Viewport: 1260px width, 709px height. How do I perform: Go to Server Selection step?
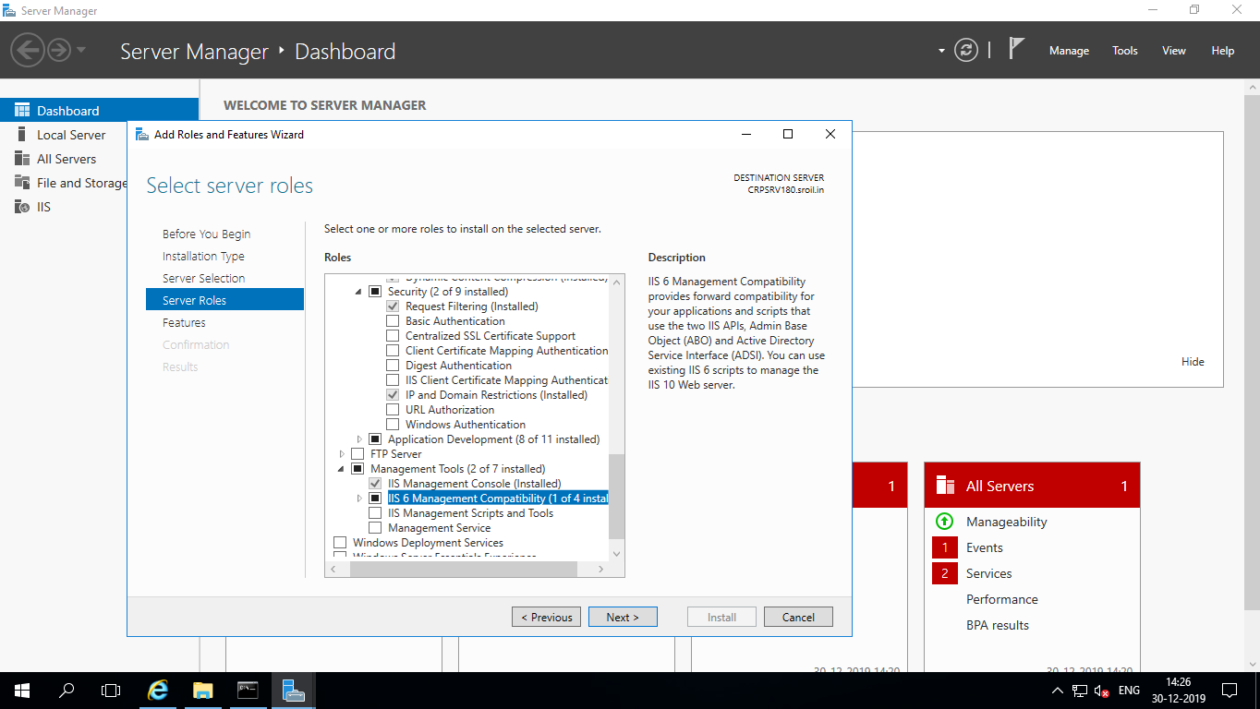click(203, 278)
